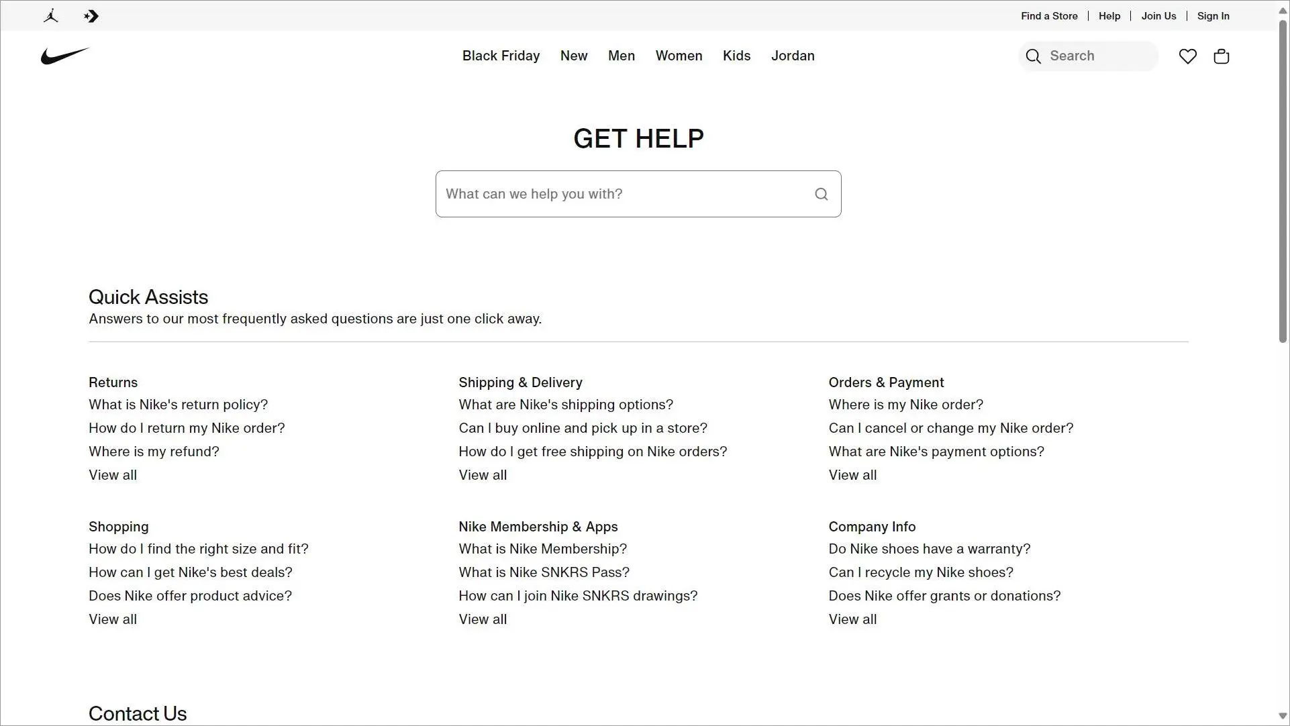View all Shopping questions

113,619
